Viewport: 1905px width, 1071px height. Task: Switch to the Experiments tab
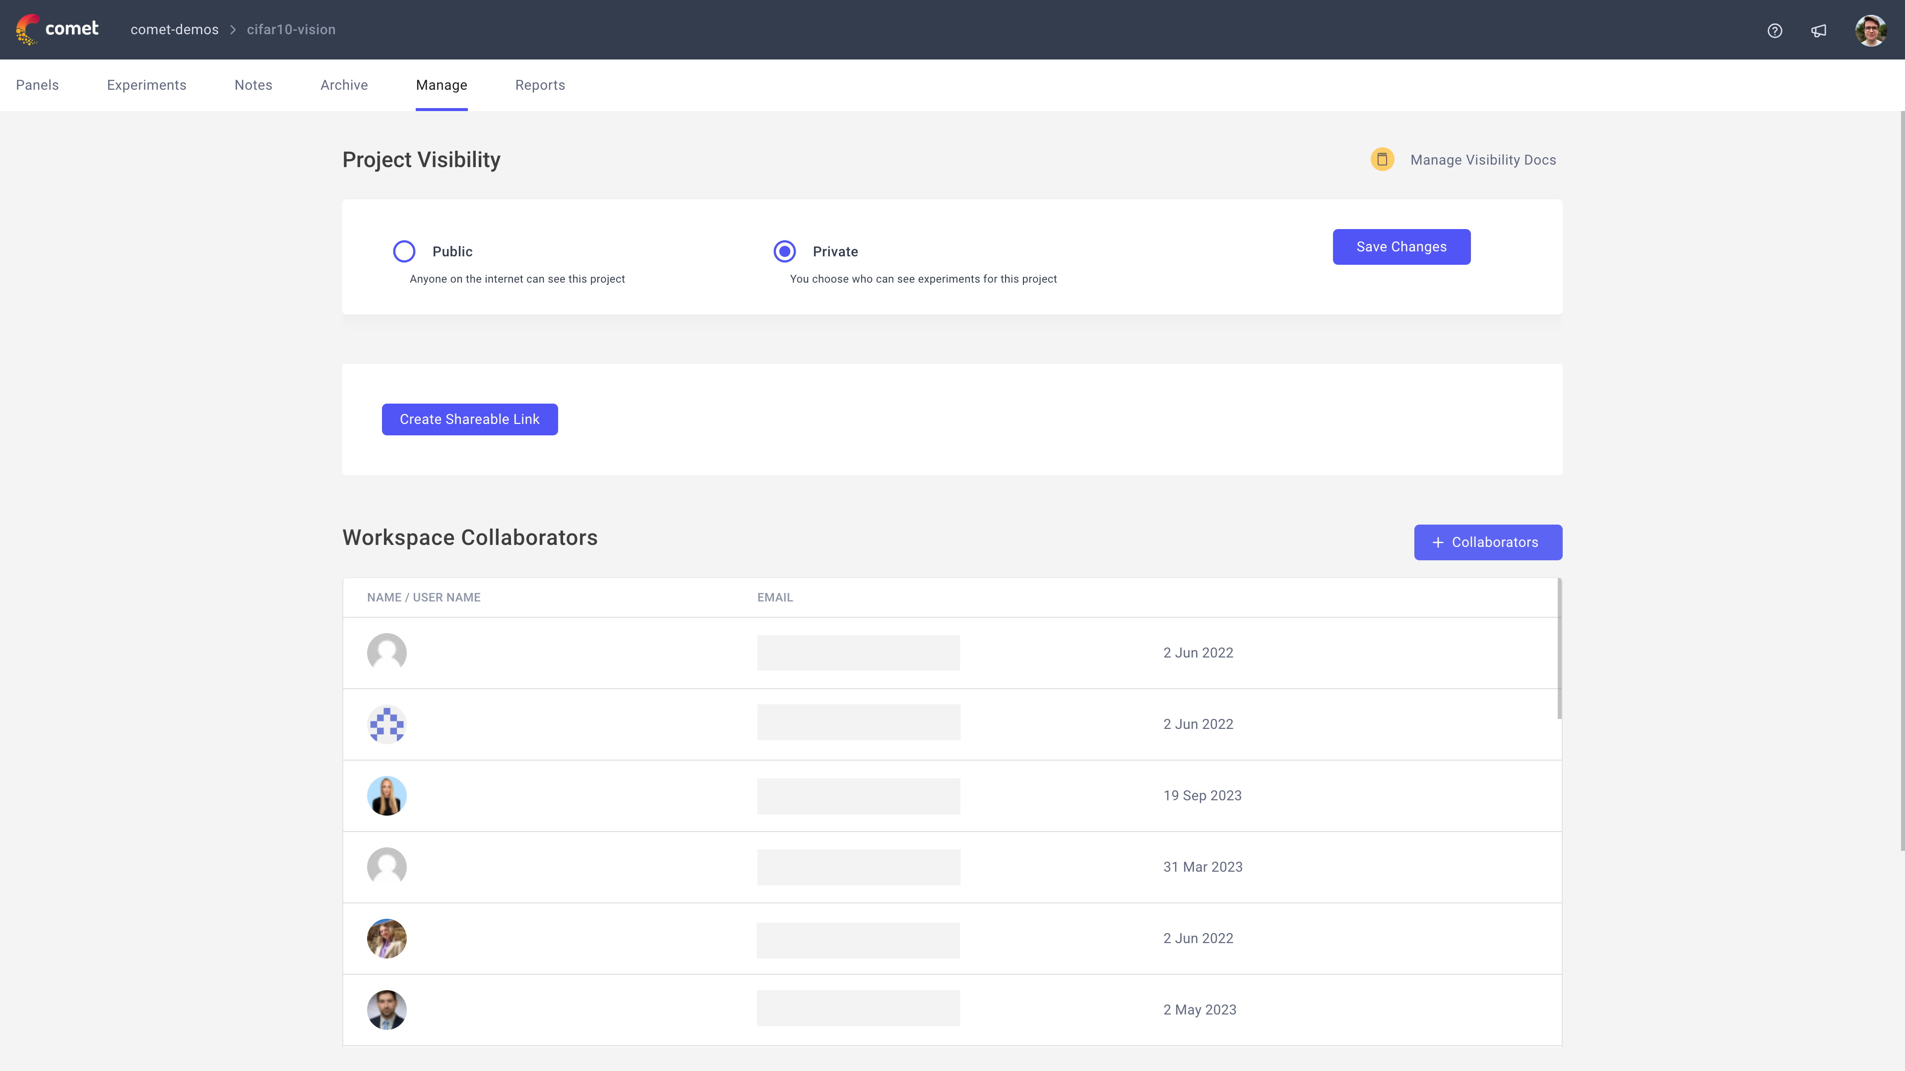coord(146,85)
